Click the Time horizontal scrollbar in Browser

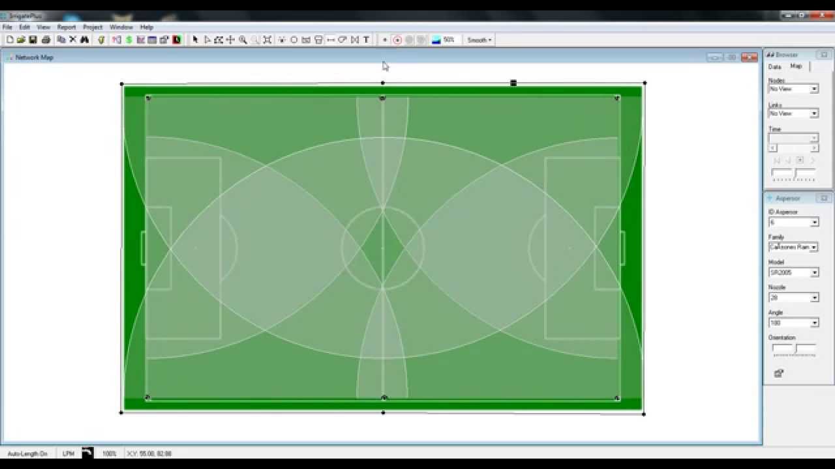pyautogui.click(x=793, y=148)
